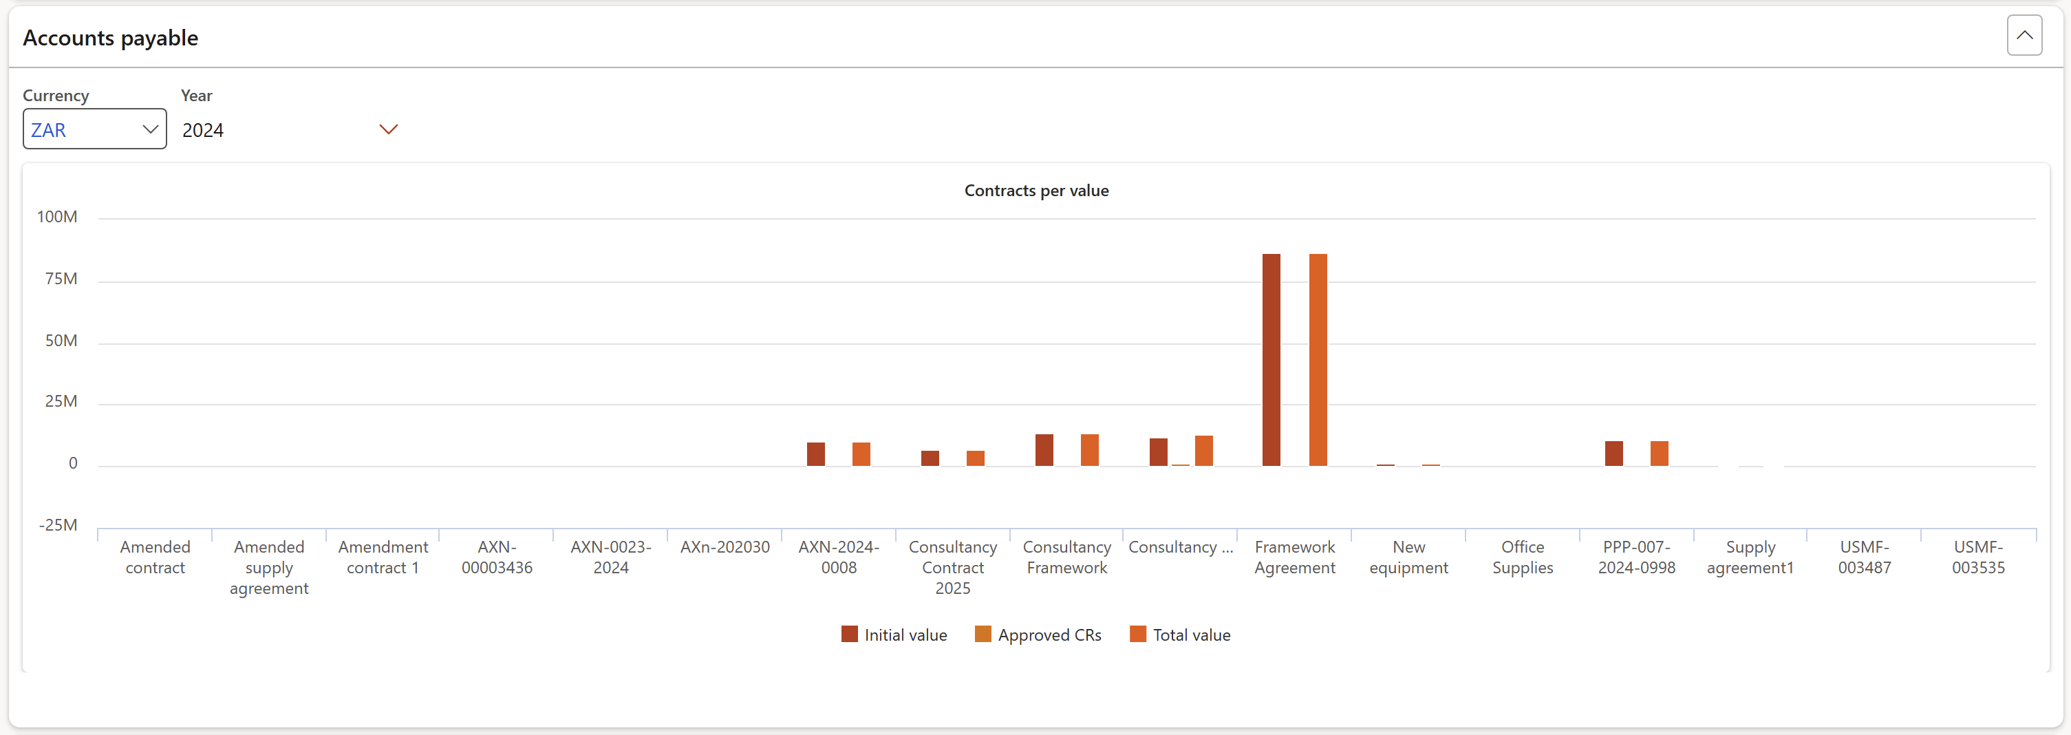Click PPP-007-2024-0998 total value bar
The width and height of the screenshot is (2071, 735).
[x=1659, y=454]
